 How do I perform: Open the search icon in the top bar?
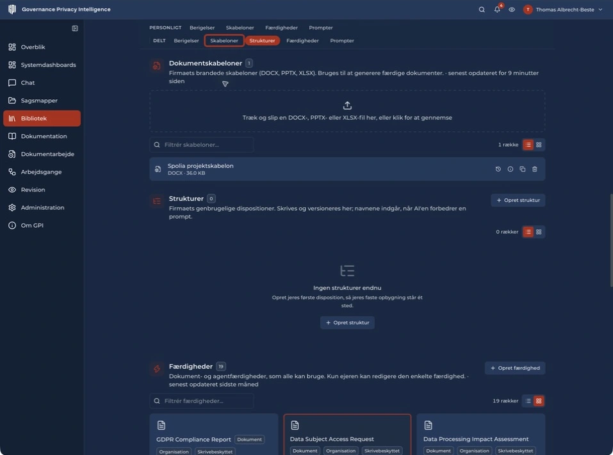482,10
